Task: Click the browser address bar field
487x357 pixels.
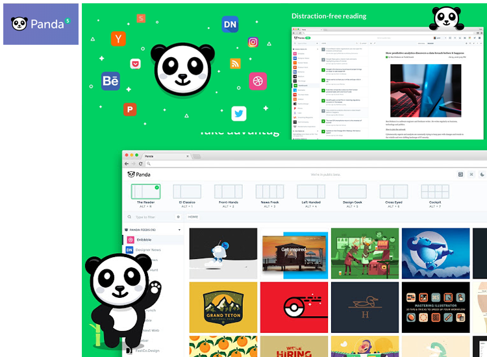Action: 316,164
